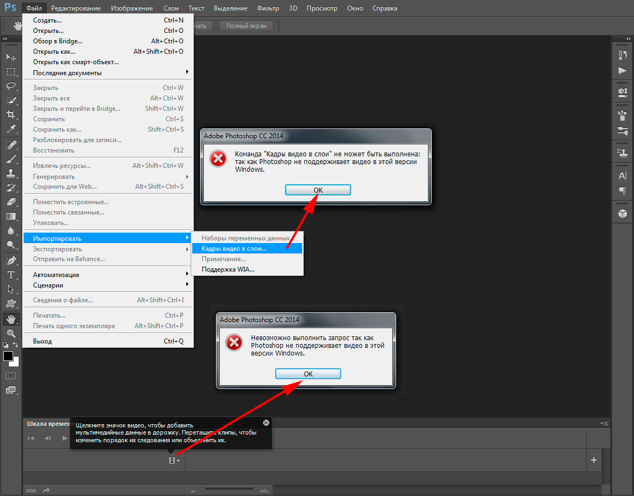Open the Actions panel play icon

pyautogui.click(x=622, y=71)
